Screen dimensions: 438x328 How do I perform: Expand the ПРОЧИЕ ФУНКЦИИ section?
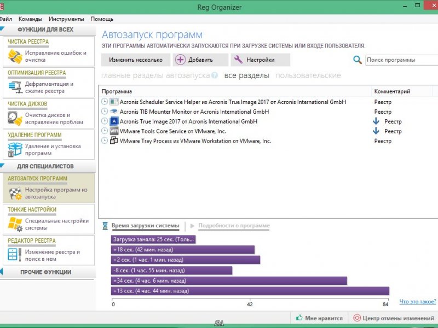pyautogui.click(x=2, y=271)
